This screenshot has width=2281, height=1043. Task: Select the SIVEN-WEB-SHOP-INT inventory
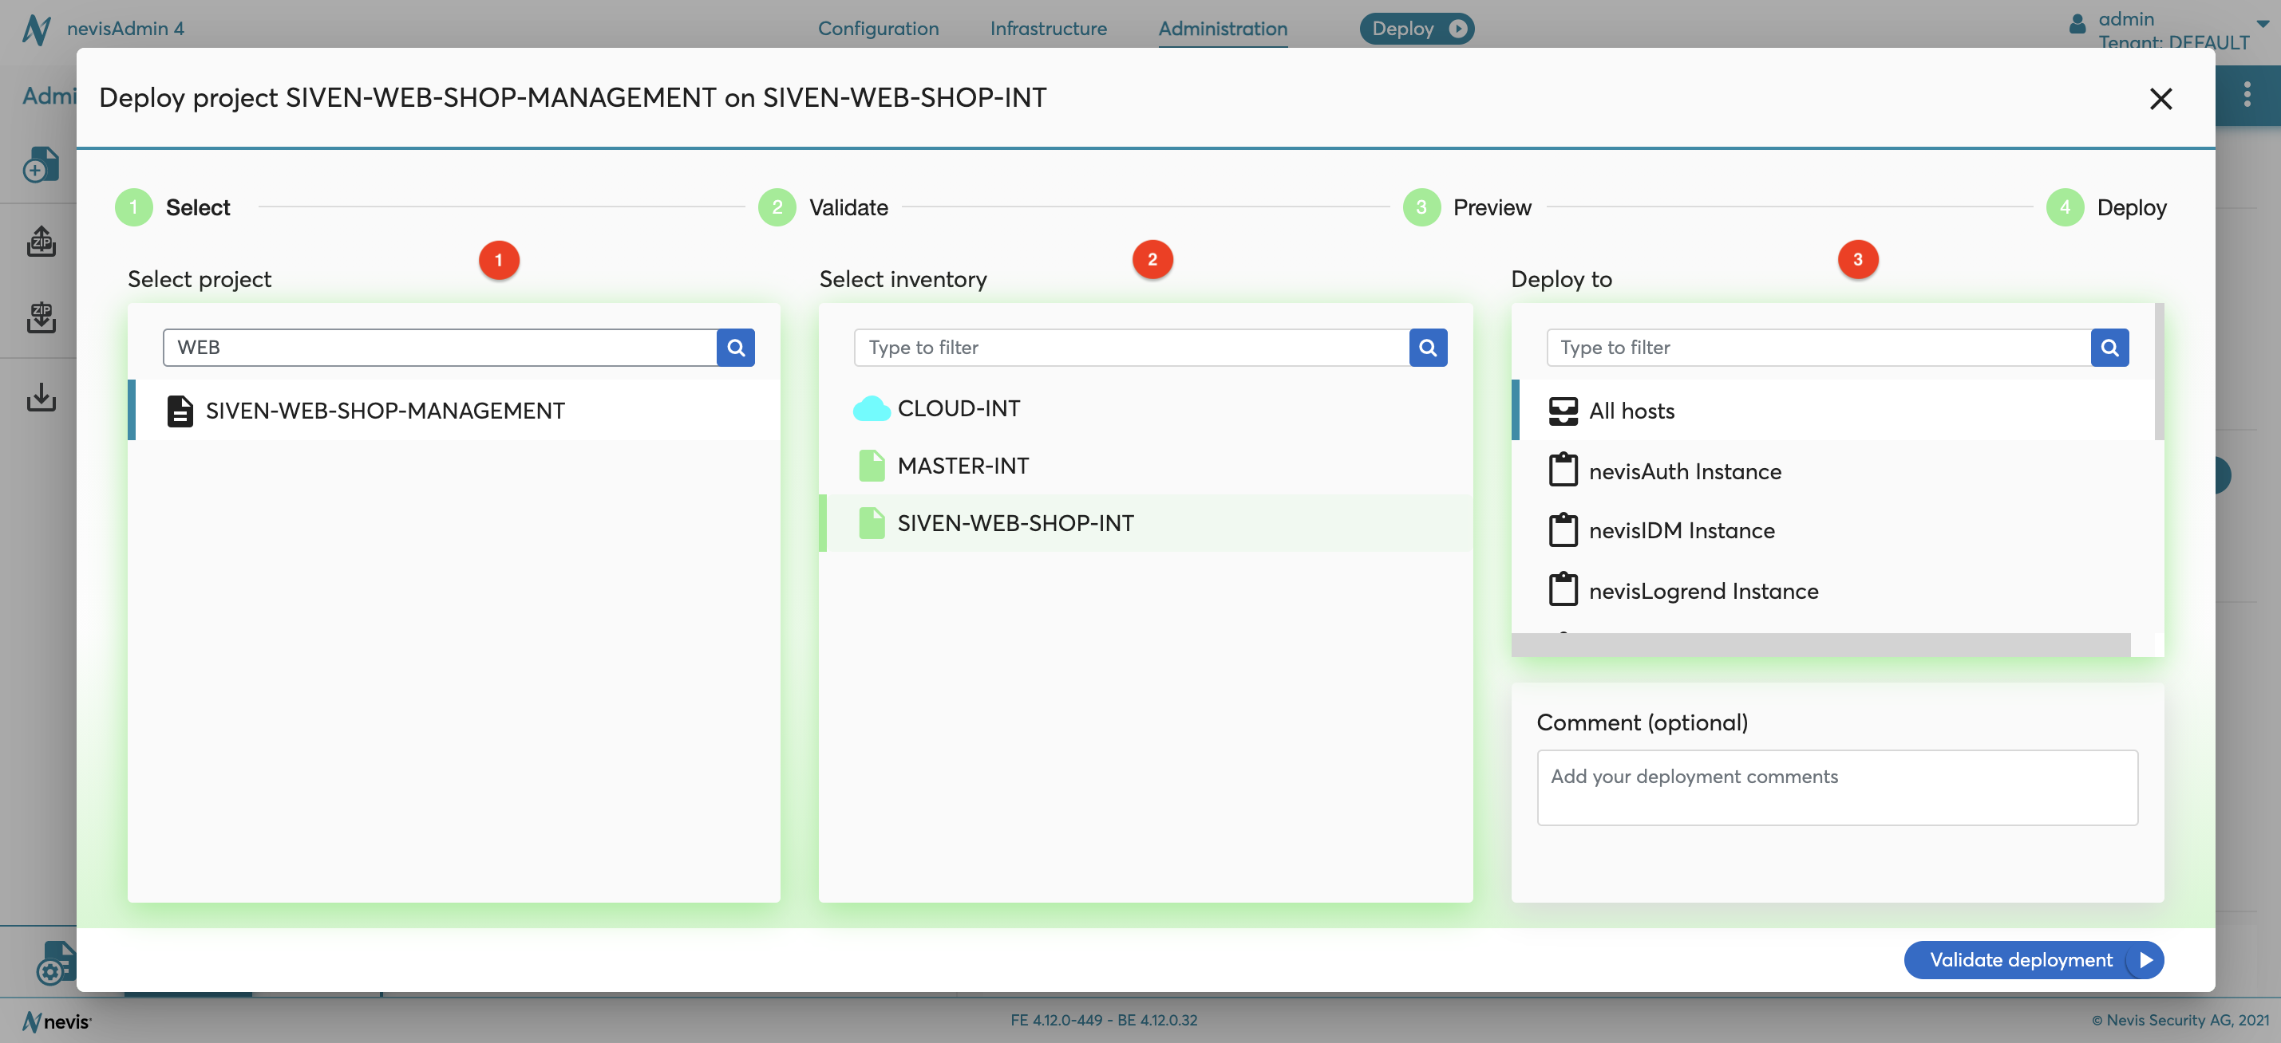(1145, 523)
